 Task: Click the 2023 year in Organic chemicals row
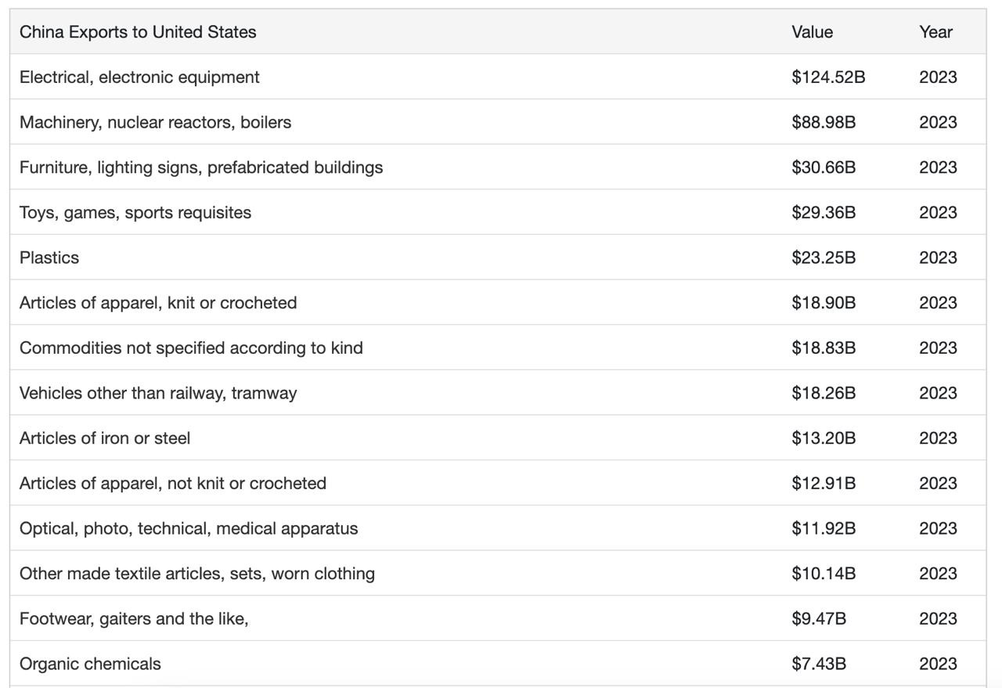[938, 664]
